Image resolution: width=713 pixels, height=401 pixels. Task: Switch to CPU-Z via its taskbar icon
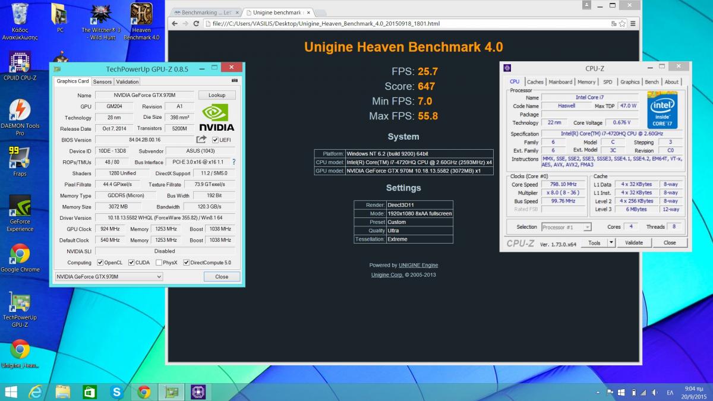pyautogui.click(x=197, y=391)
